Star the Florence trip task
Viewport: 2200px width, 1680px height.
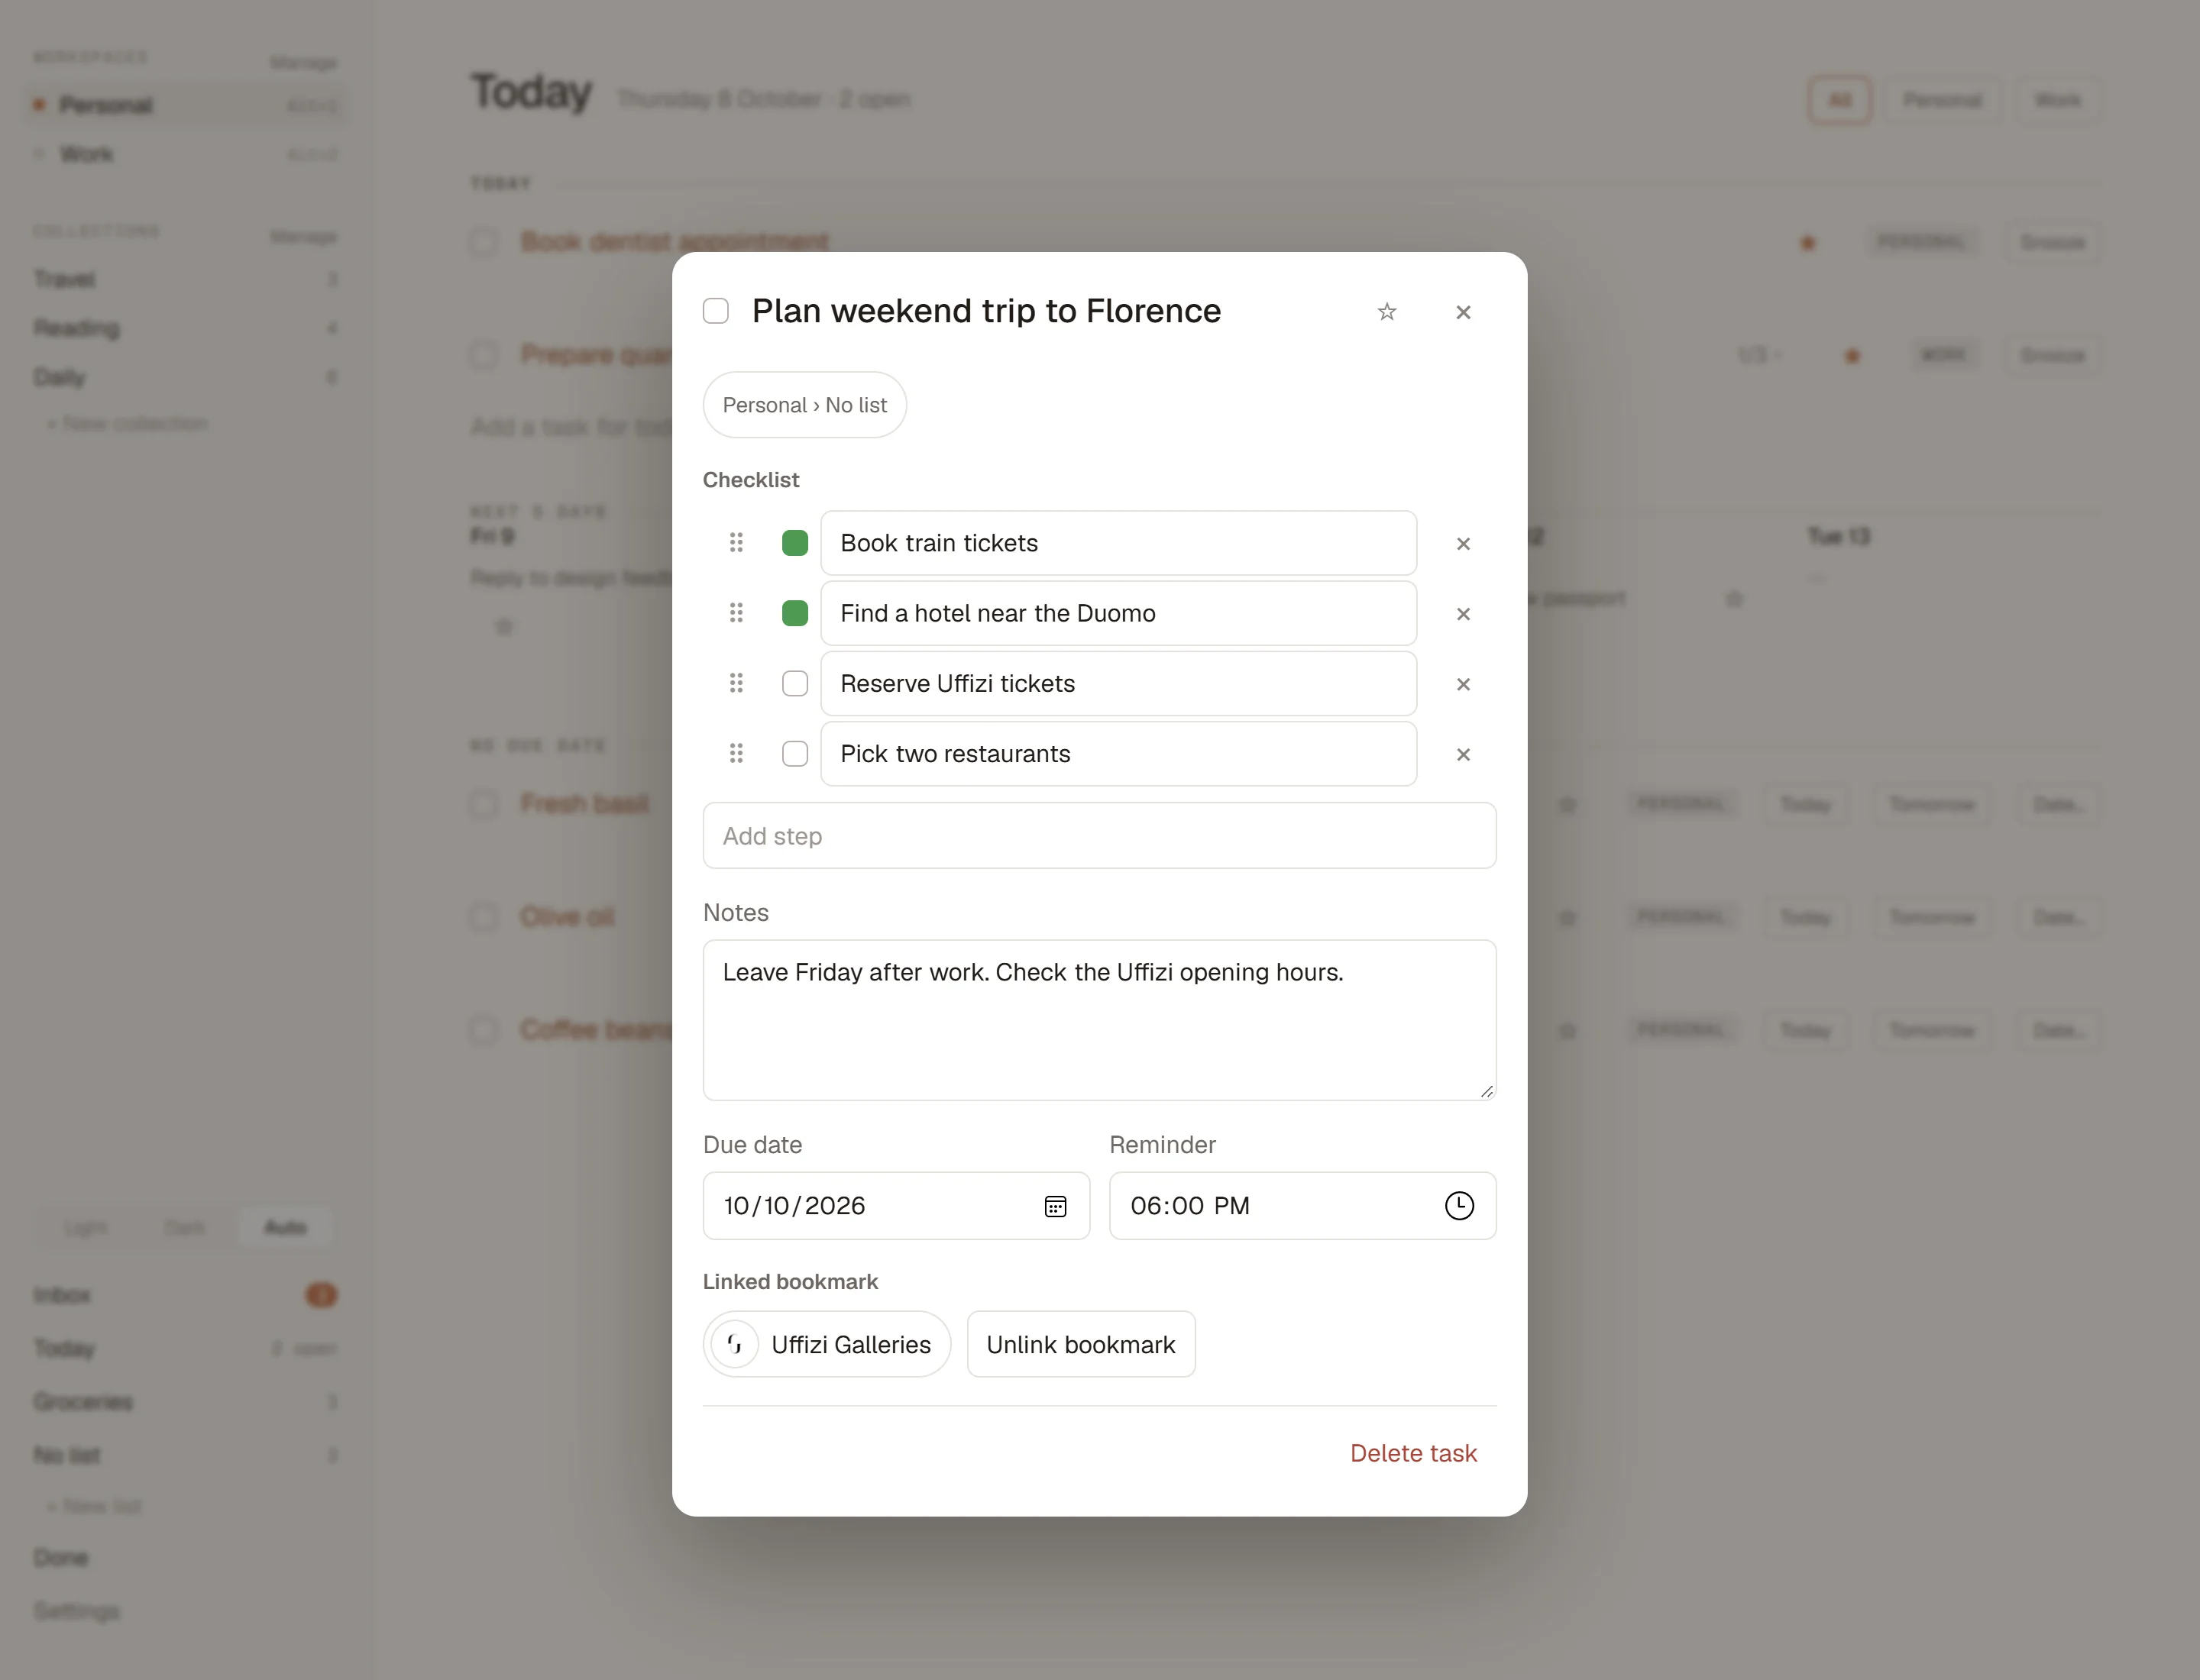pyautogui.click(x=1386, y=312)
